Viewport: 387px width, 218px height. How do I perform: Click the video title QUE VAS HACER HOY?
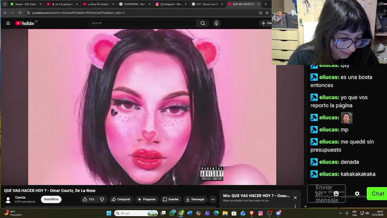[x=50, y=190]
